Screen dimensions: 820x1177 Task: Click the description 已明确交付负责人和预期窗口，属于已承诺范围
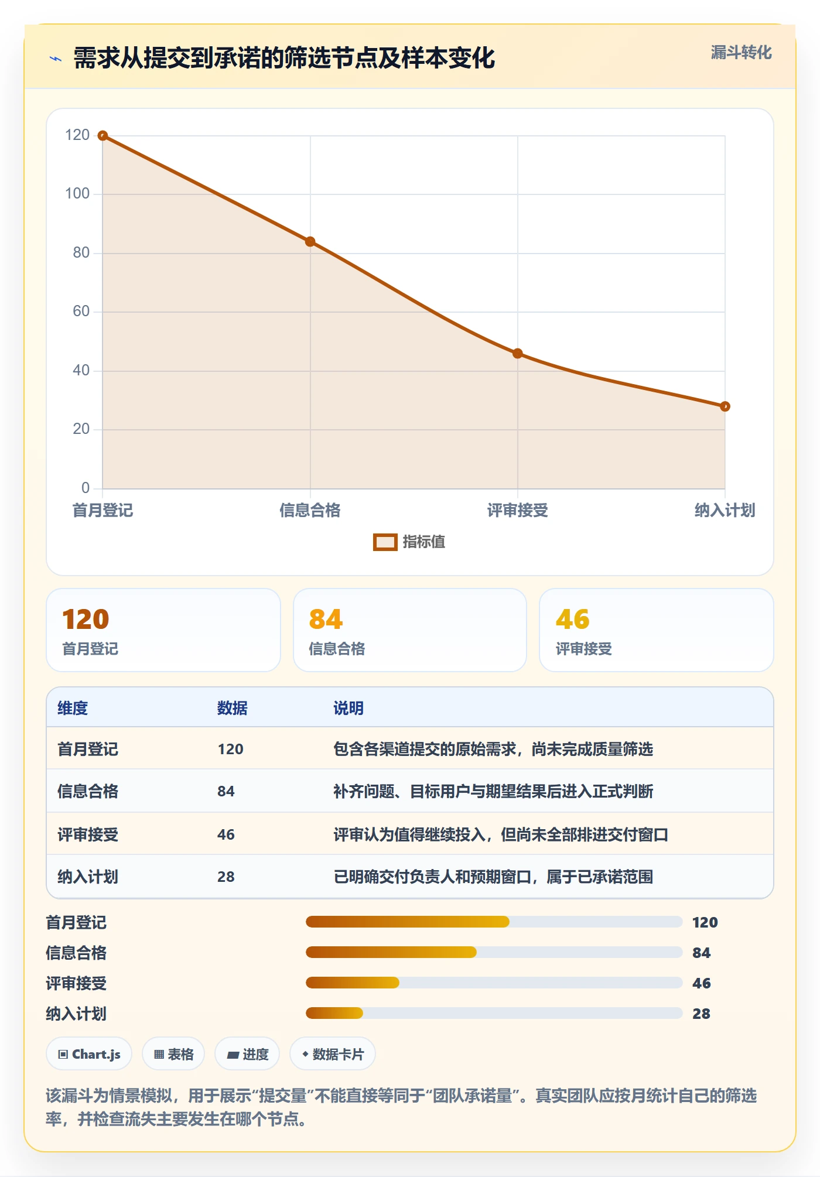click(493, 877)
